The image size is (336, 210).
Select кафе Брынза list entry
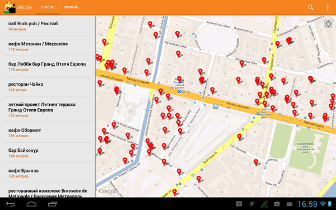[48, 173]
